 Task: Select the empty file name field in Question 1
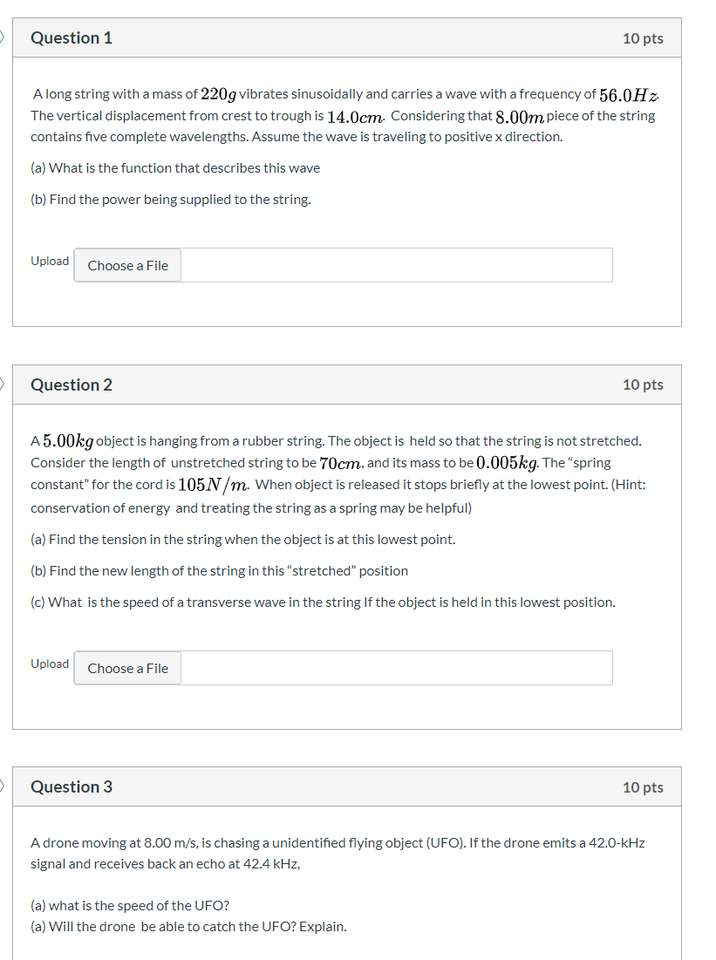point(396,265)
